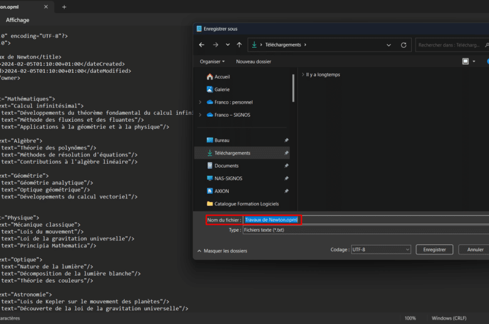Open the Accueil home location

[x=222, y=77]
